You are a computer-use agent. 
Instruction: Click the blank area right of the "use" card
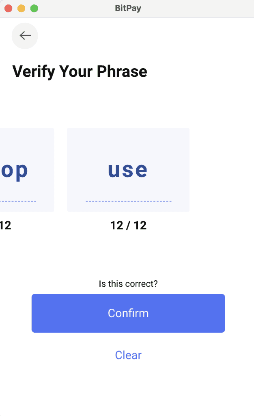[221, 170]
